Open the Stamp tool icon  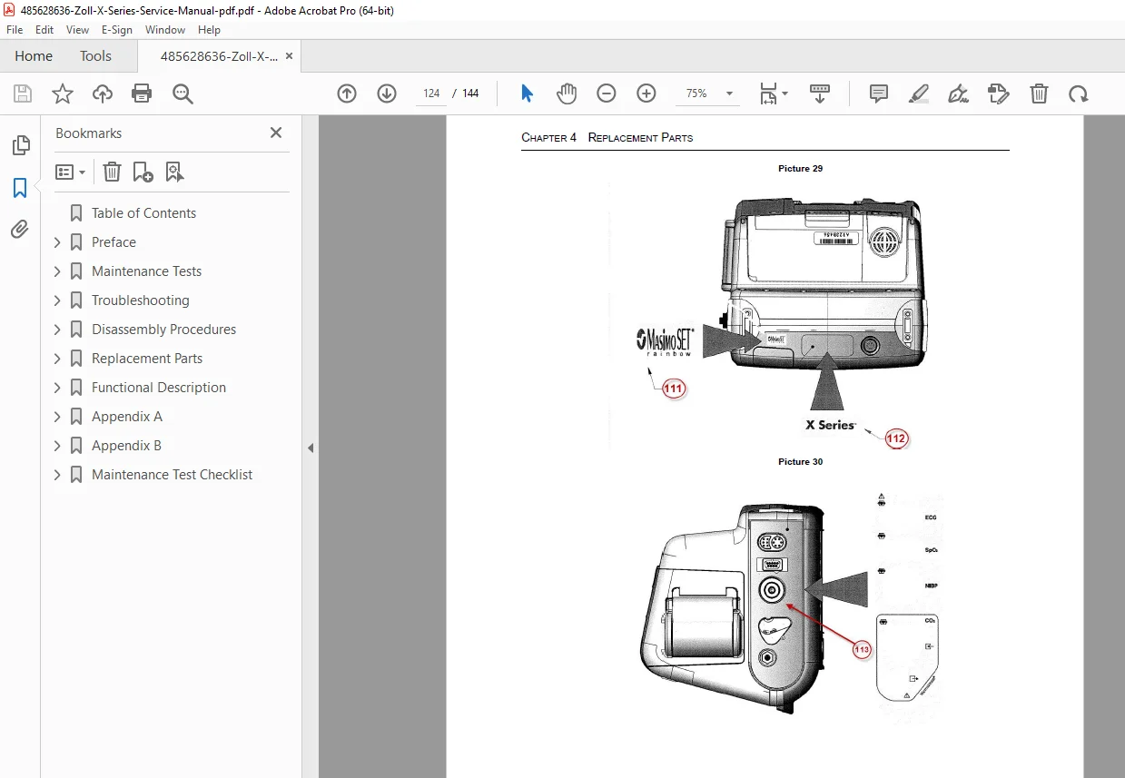pos(998,94)
